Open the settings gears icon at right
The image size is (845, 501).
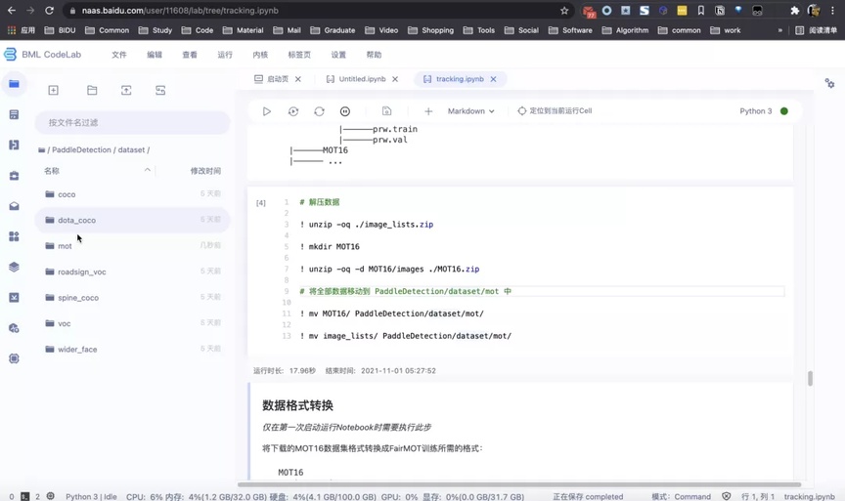[x=830, y=83]
